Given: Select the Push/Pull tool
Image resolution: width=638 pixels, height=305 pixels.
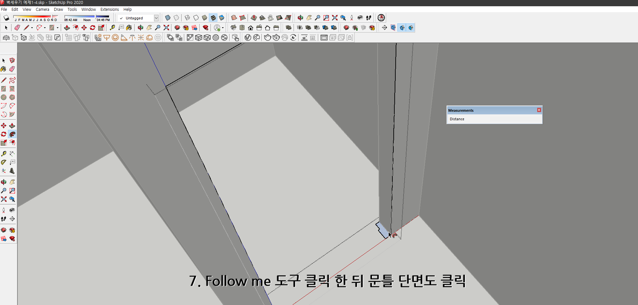Looking at the screenshot, I should pos(12,125).
